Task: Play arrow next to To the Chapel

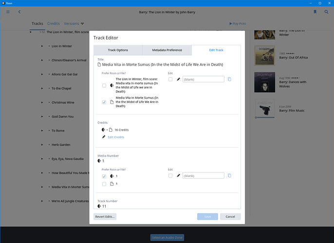Action: 42,88
